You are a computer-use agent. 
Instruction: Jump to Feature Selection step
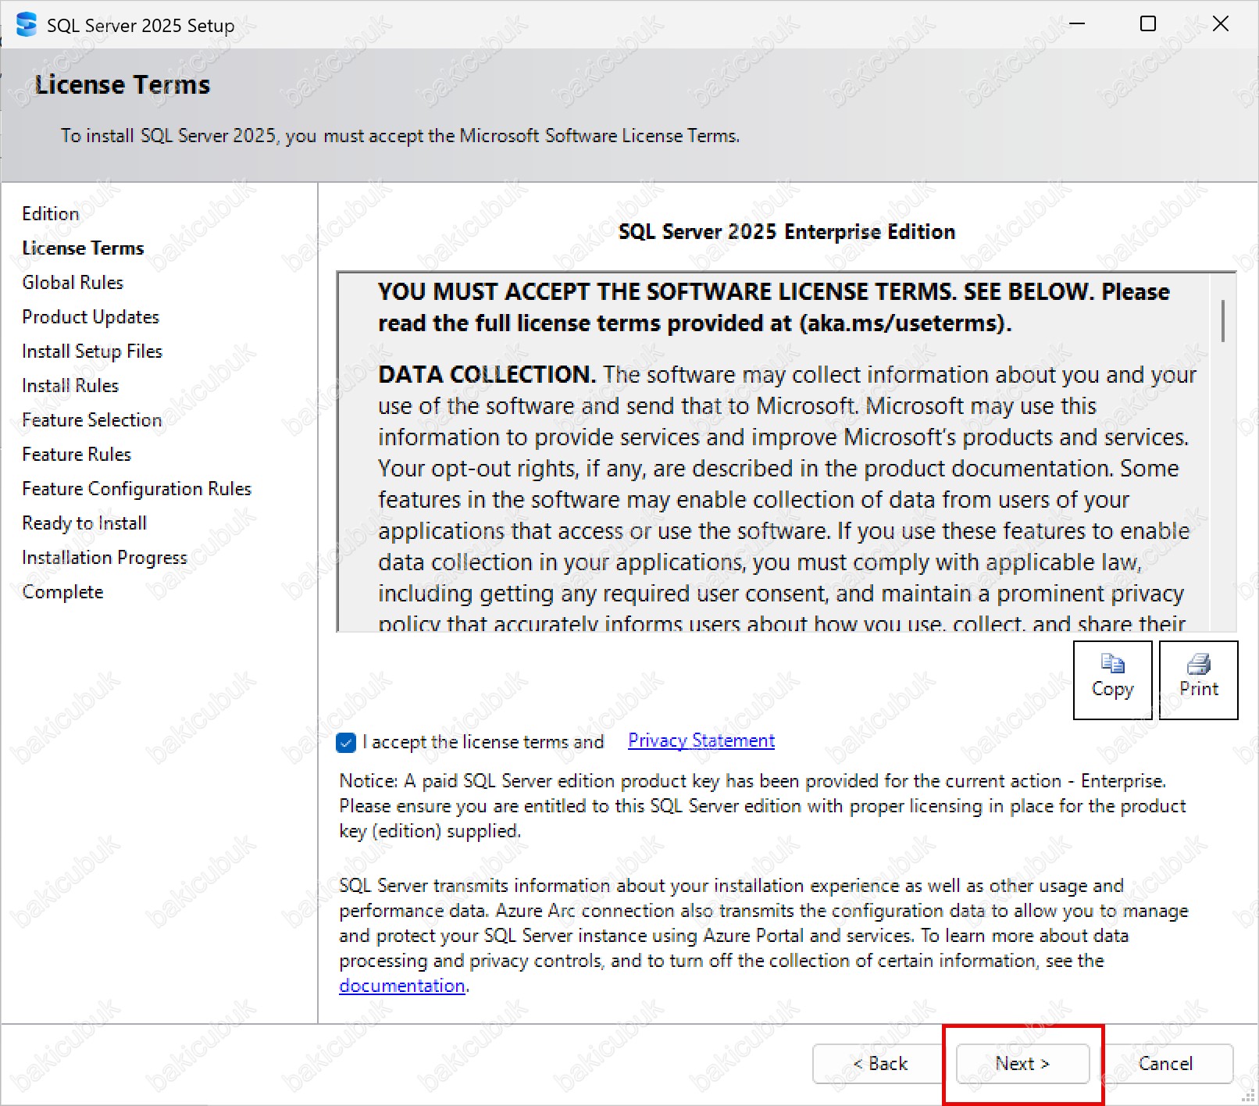91,420
